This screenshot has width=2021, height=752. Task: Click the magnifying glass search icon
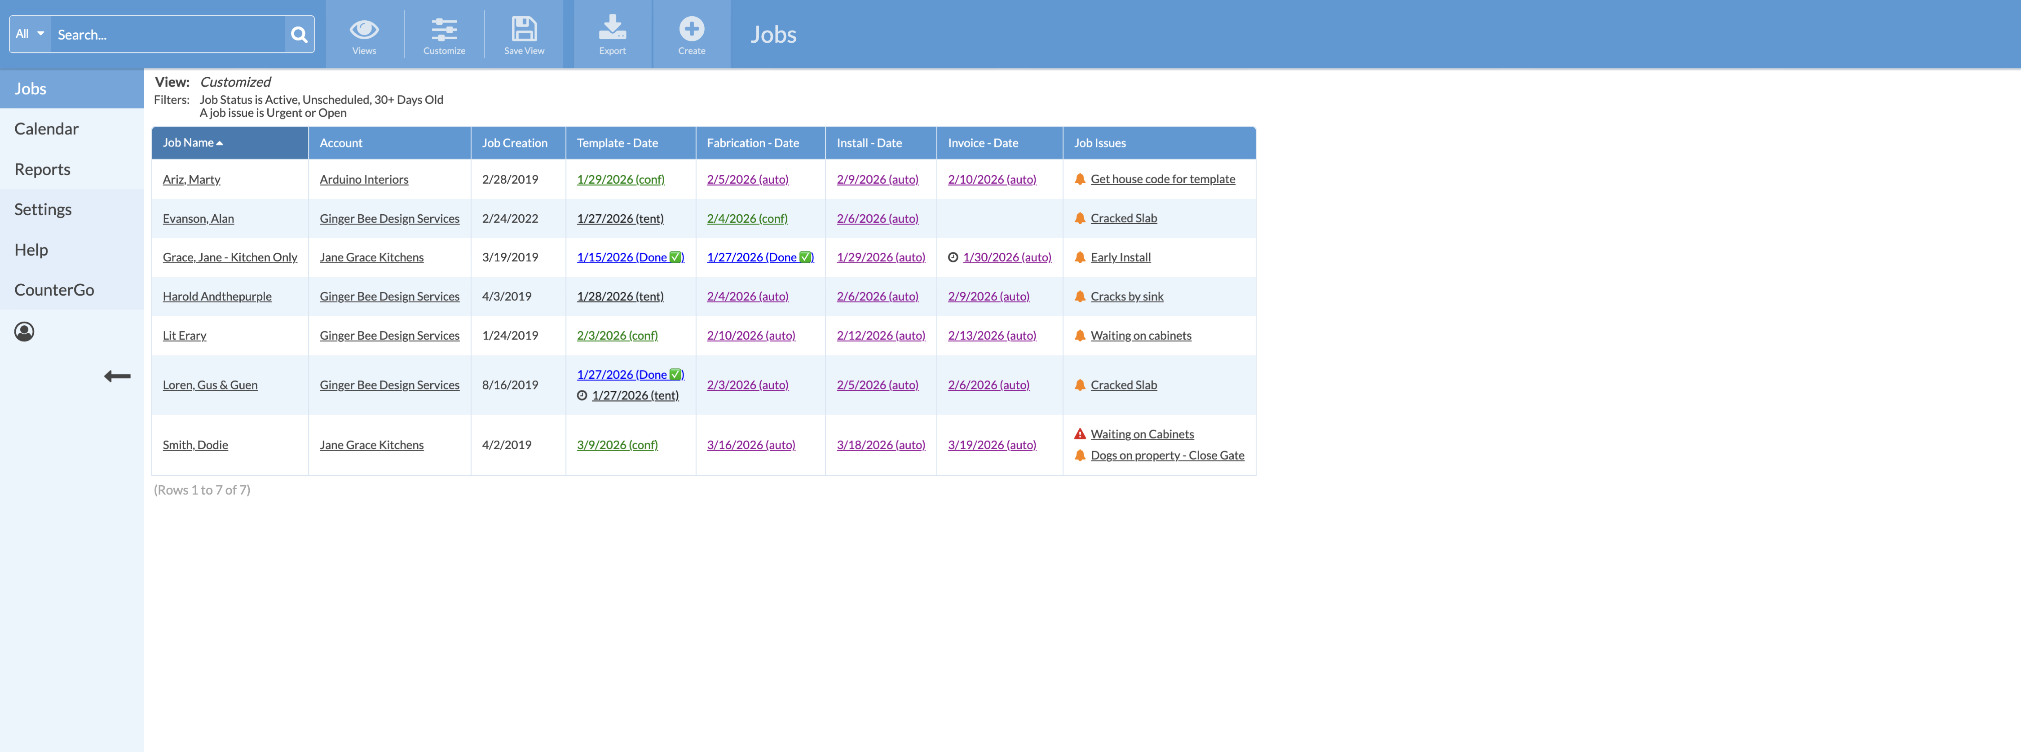[x=298, y=34]
